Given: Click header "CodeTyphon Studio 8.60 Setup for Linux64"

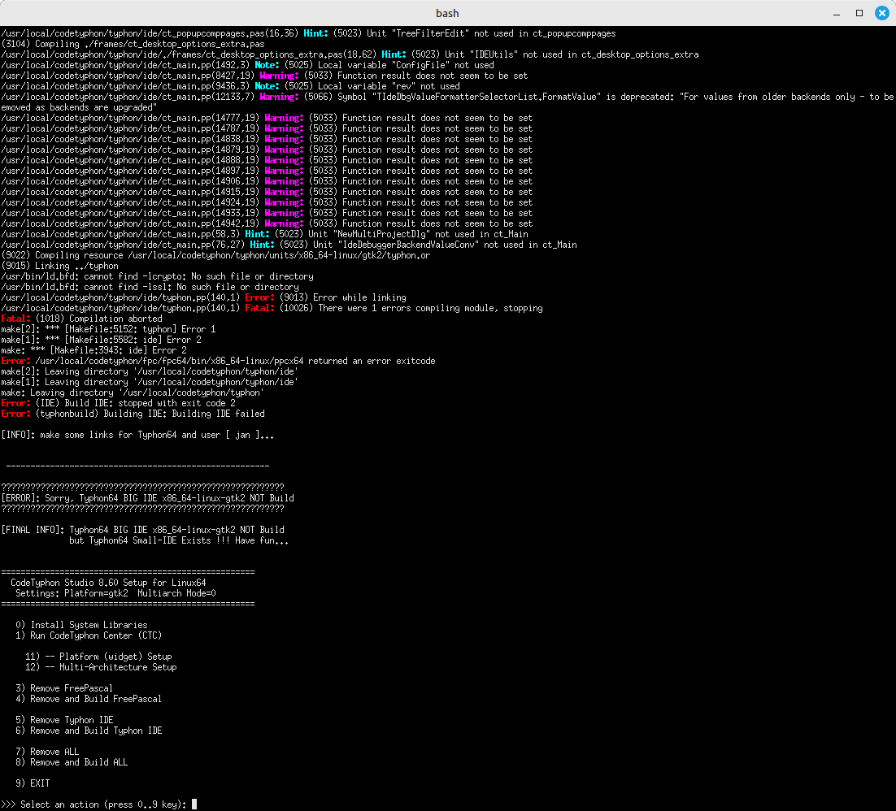Looking at the screenshot, I should pos(109,583).
